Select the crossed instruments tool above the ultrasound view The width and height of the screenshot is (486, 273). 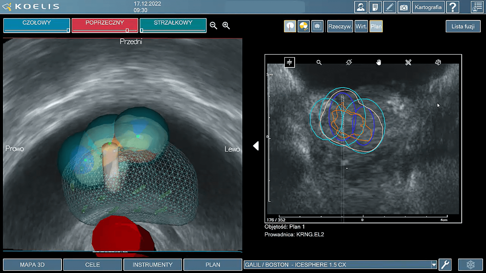pos(408,62)
